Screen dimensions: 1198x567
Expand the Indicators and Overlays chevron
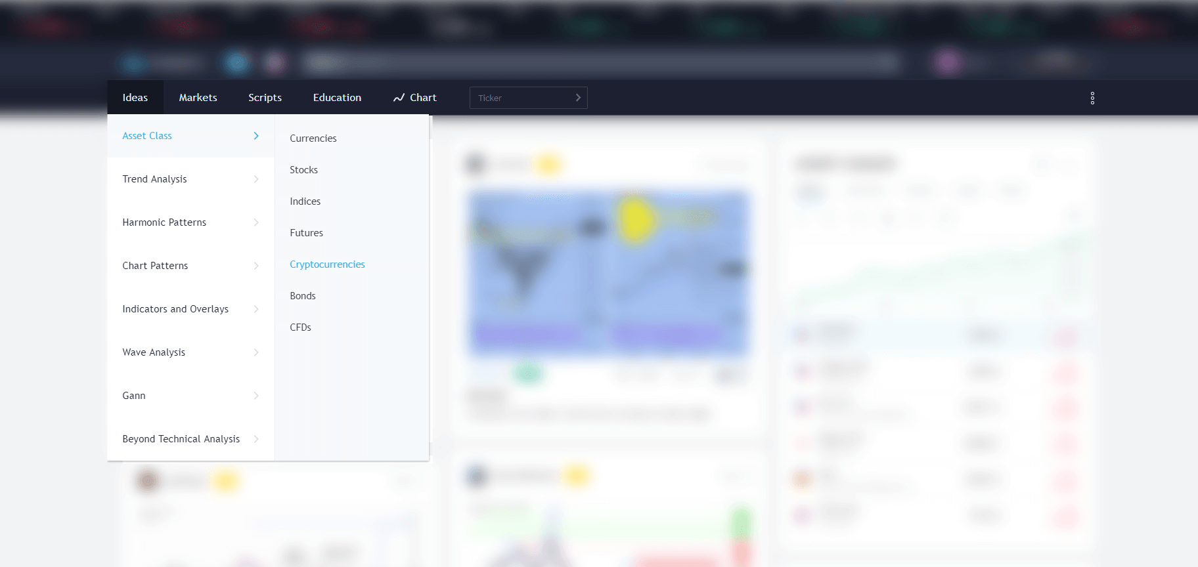256,309
